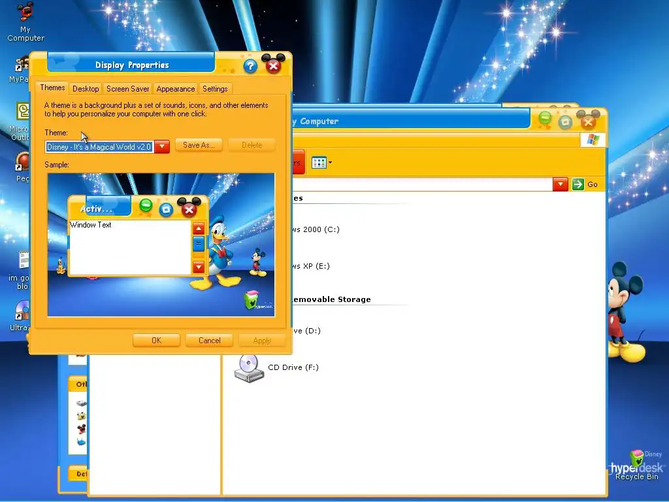
Task: Click the Other Places panel header
Action: (x=78, y=384)
